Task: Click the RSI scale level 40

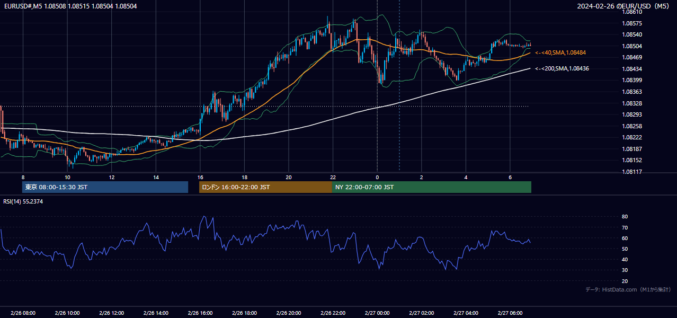Action: tap(625, 260)
